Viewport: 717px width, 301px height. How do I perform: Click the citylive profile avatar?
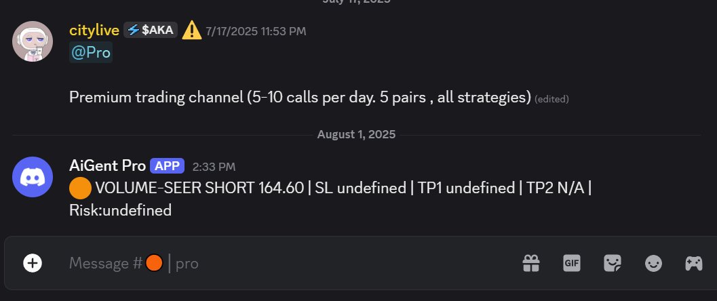33,41
